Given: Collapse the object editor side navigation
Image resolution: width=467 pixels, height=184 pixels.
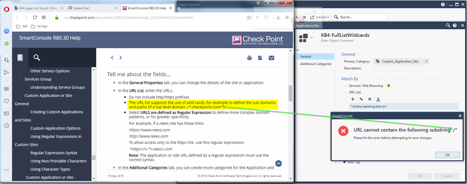Looking at the screenshot, I should point(298,50).
